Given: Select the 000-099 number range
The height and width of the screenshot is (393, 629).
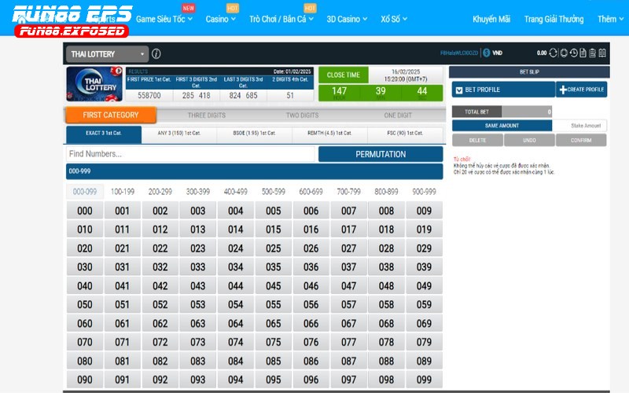Looking at the screenshot, I should (85, 192).
